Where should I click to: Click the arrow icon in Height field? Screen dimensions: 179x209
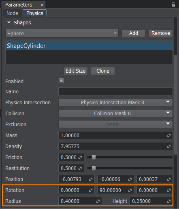pyautogui.click(x=169, y=201)
